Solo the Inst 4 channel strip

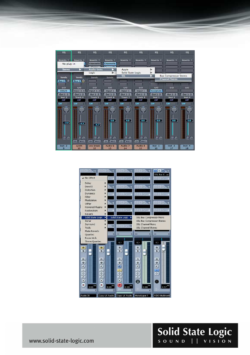[192, 138]
